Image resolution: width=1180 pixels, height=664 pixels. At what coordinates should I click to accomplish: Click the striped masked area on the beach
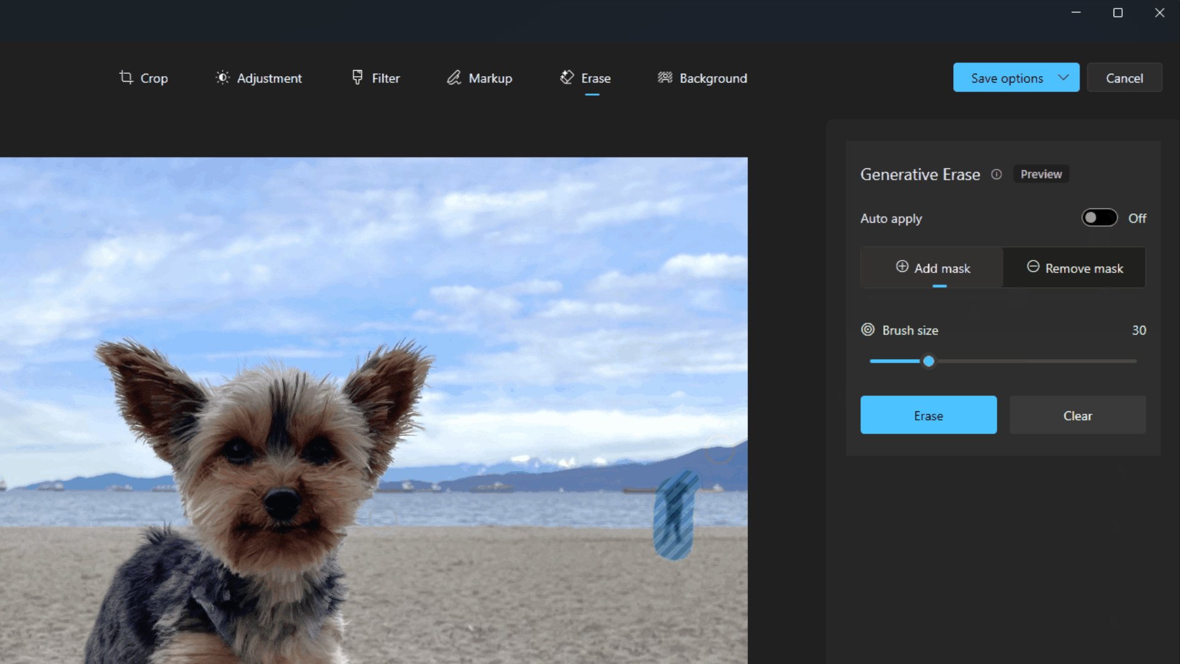coord(674,516)
